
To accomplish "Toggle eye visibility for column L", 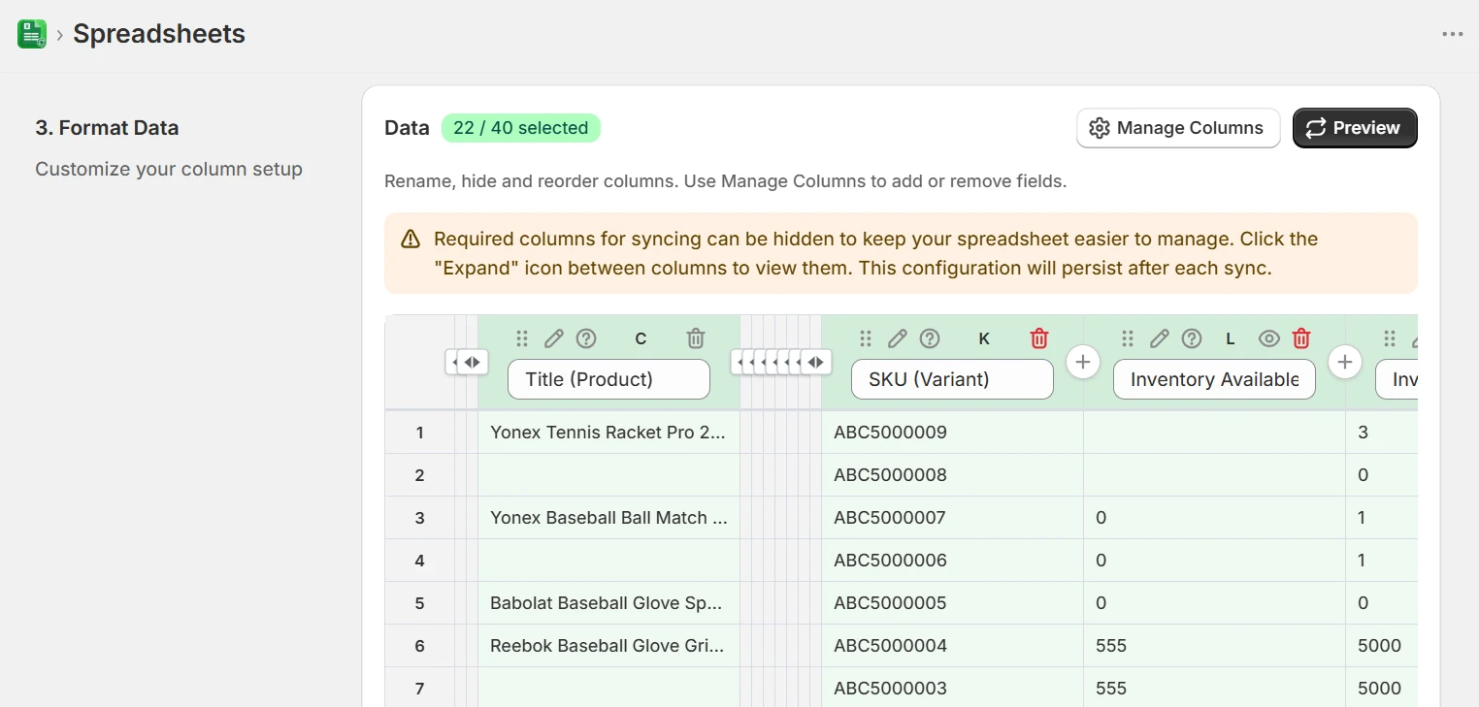I will 1268,338.
